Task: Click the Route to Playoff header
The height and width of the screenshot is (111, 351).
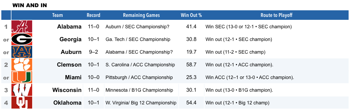Action: (277, 15)
